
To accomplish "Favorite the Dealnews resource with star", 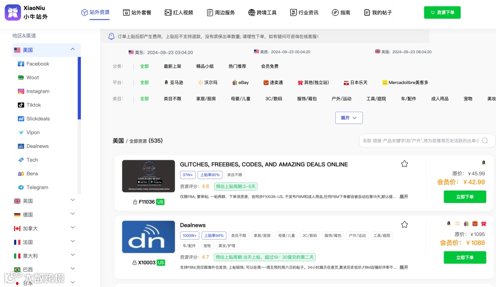I will tap(404, 225).
